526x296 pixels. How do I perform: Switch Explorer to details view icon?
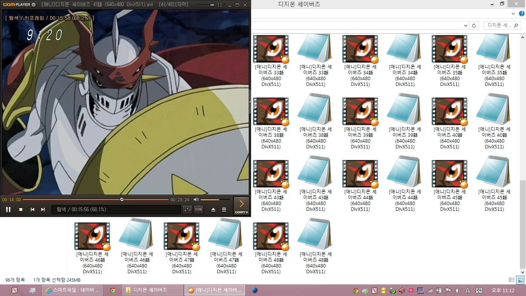pyautogui.click(x=511, y=280)
